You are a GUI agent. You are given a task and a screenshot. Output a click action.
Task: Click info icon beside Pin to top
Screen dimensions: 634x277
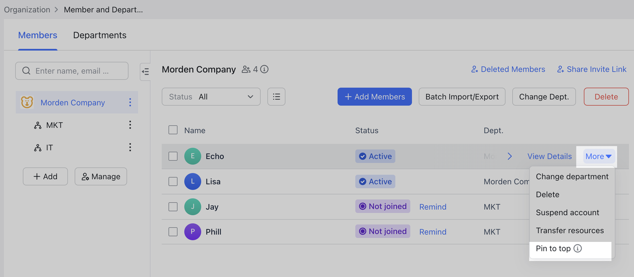pos(578,249)
